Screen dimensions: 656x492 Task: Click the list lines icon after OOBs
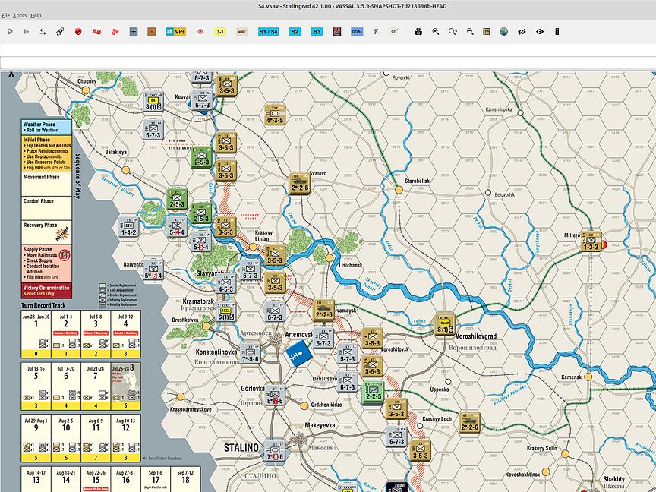(x=376, y=31)
